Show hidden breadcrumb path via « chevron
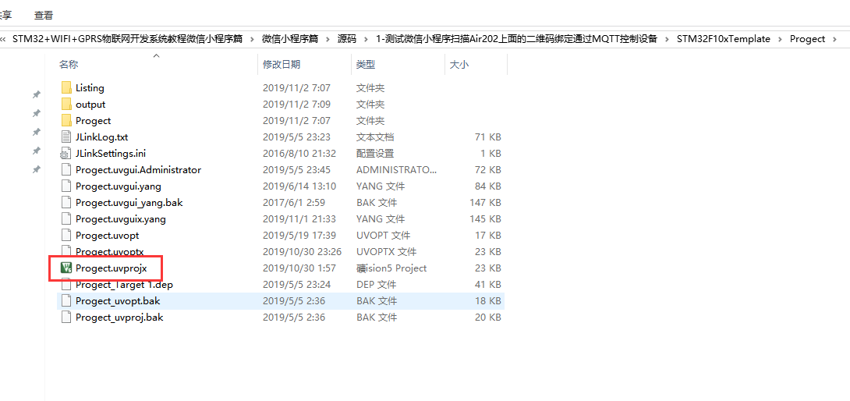 (2, 38)
